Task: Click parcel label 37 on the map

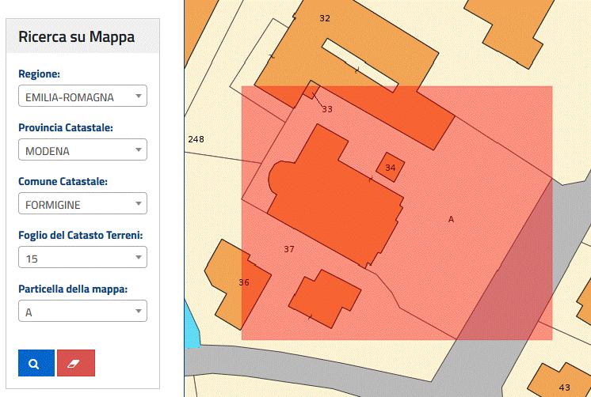Action: [289, 249]
